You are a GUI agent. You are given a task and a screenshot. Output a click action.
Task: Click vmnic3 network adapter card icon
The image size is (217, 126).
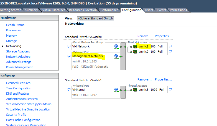135,90
